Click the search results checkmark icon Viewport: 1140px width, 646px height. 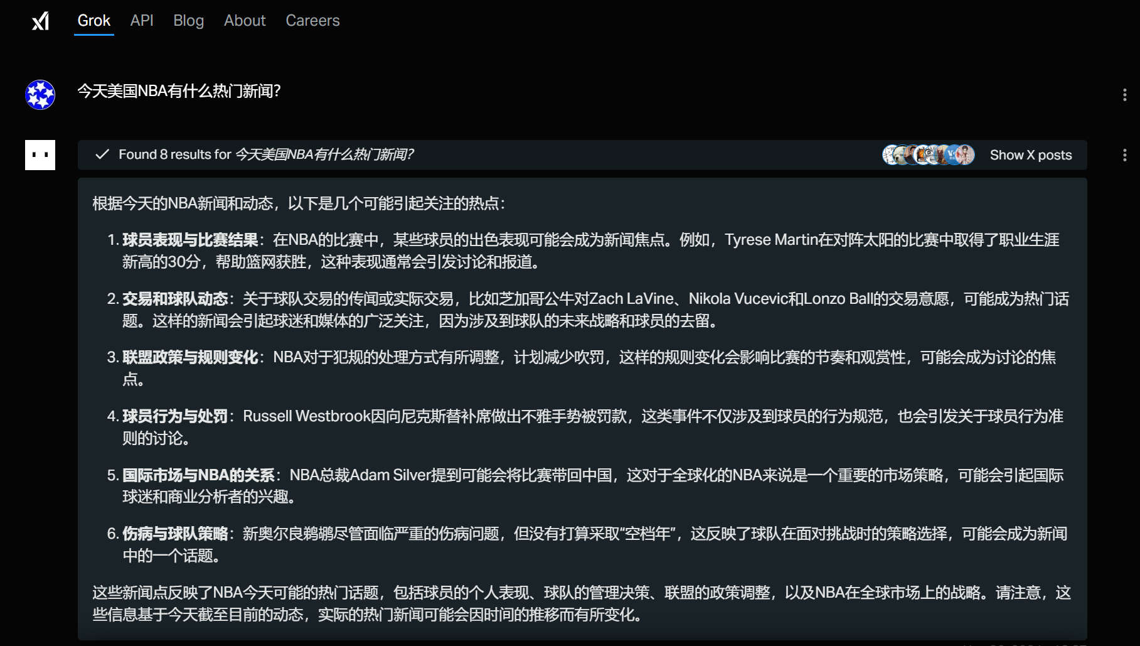coord(102,154)
